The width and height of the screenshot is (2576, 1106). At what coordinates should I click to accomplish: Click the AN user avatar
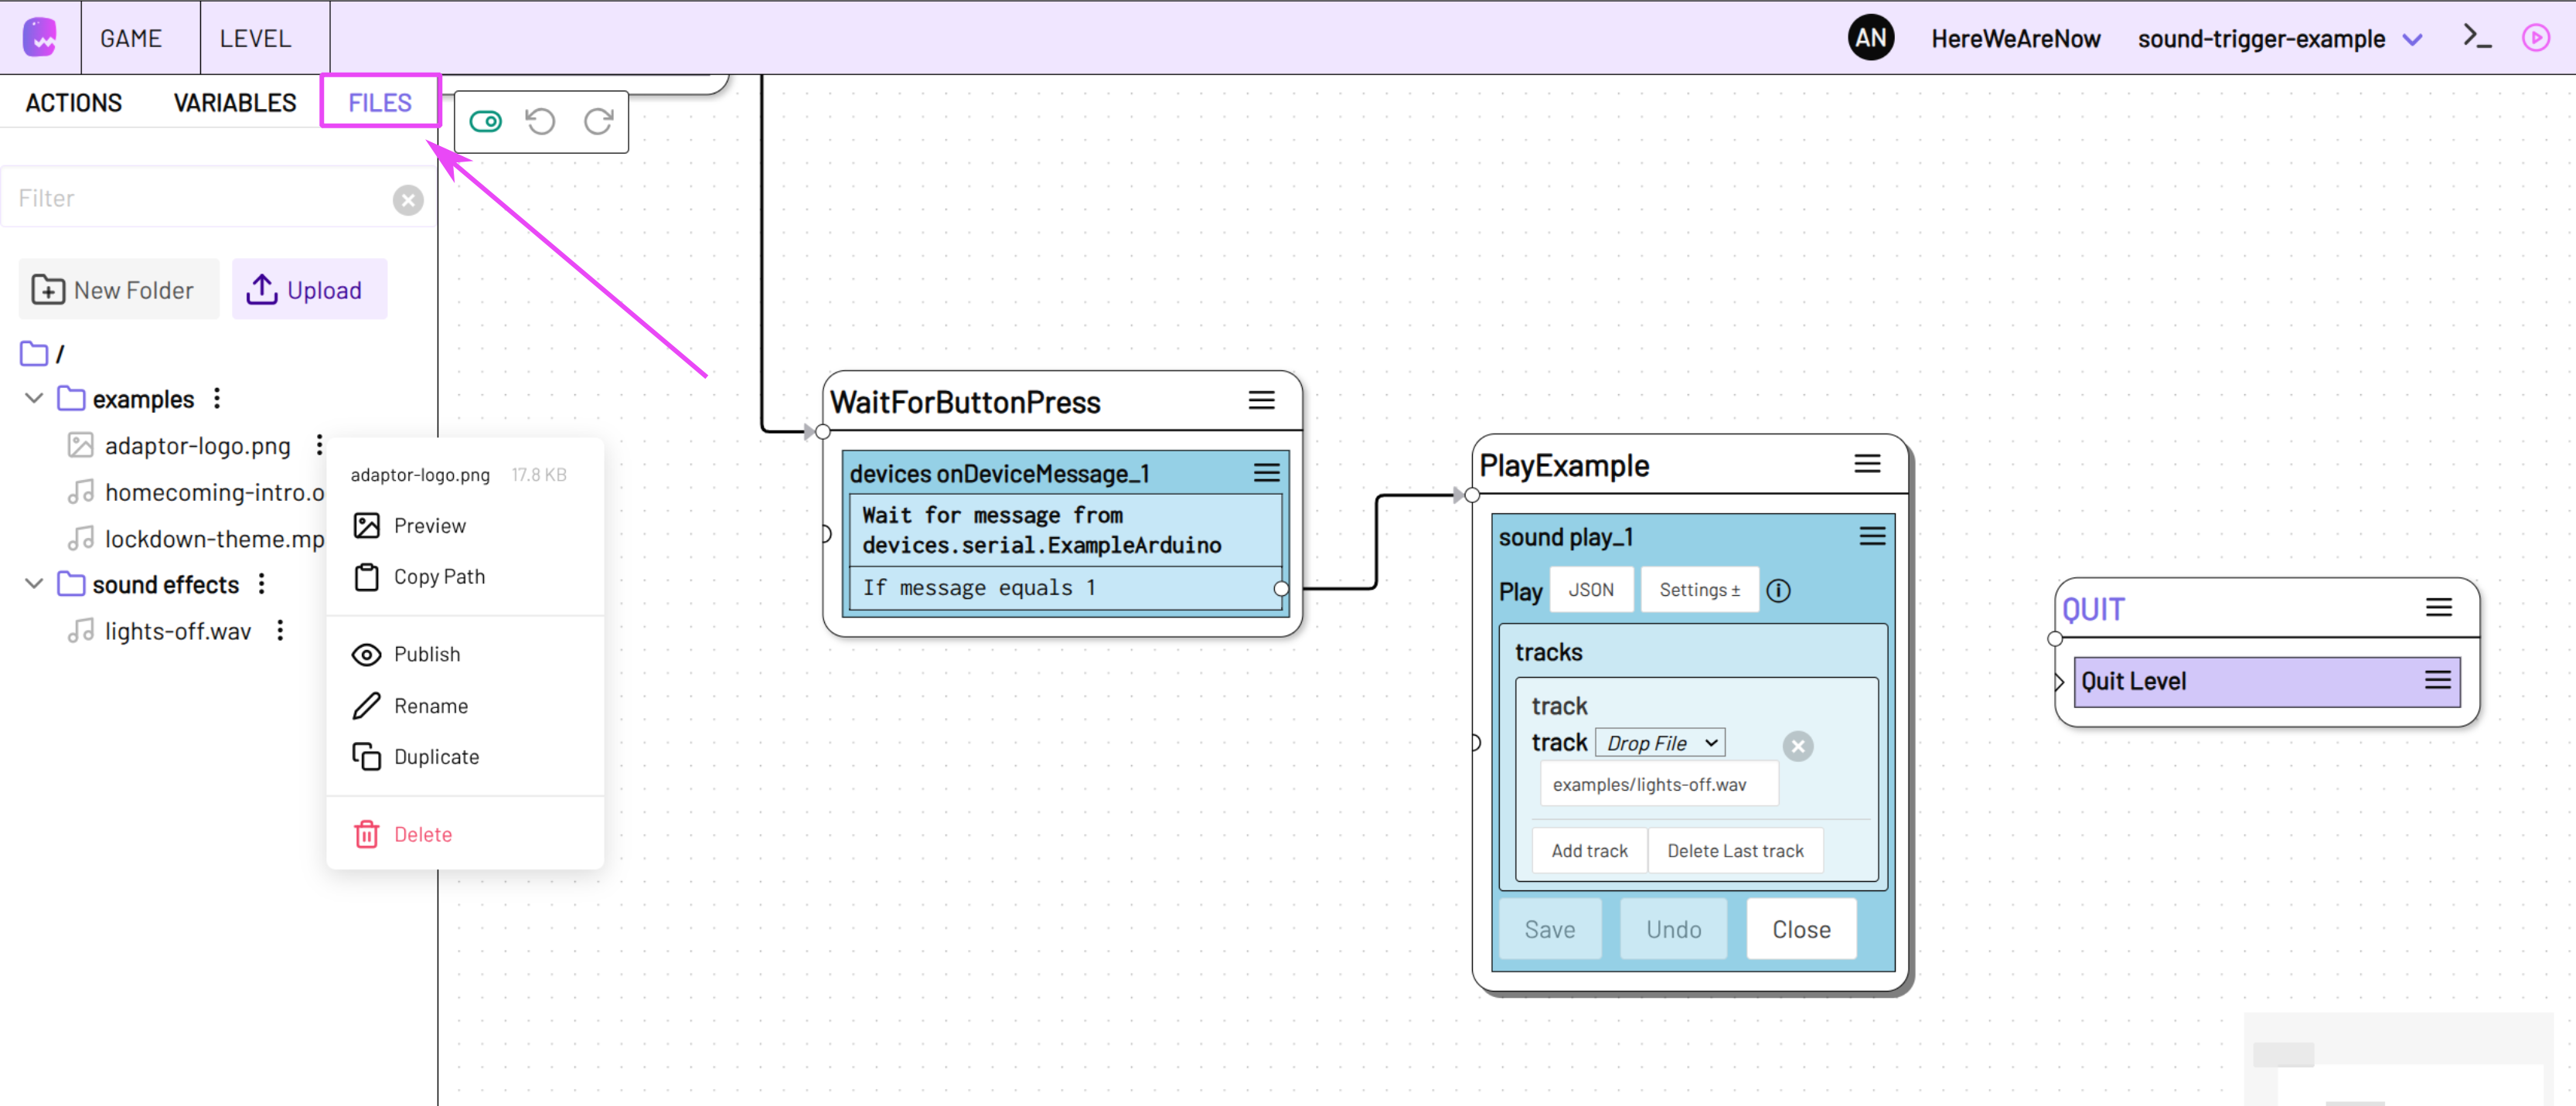coord(1871,38)
